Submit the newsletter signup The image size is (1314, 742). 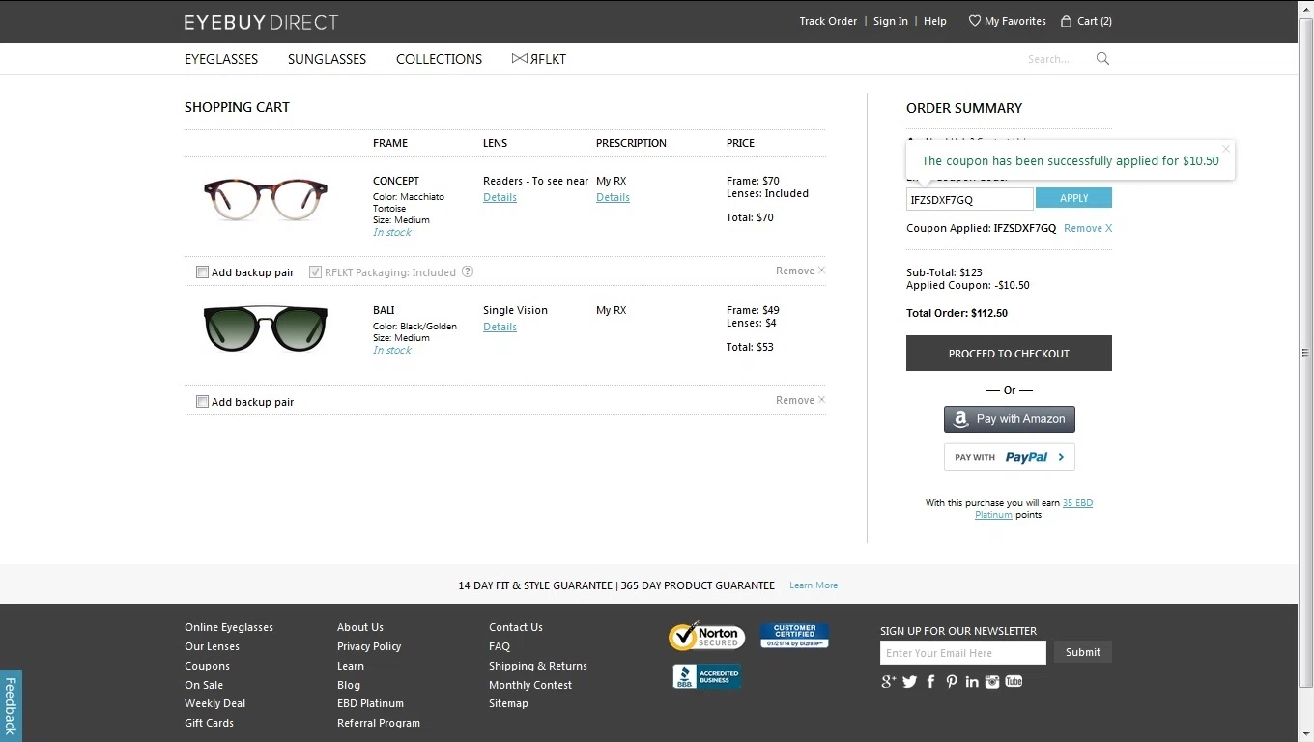[1082, 652]
